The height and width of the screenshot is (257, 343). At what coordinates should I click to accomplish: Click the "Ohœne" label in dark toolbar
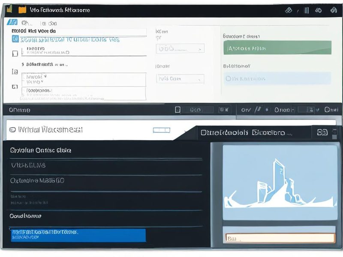(19, 110)
